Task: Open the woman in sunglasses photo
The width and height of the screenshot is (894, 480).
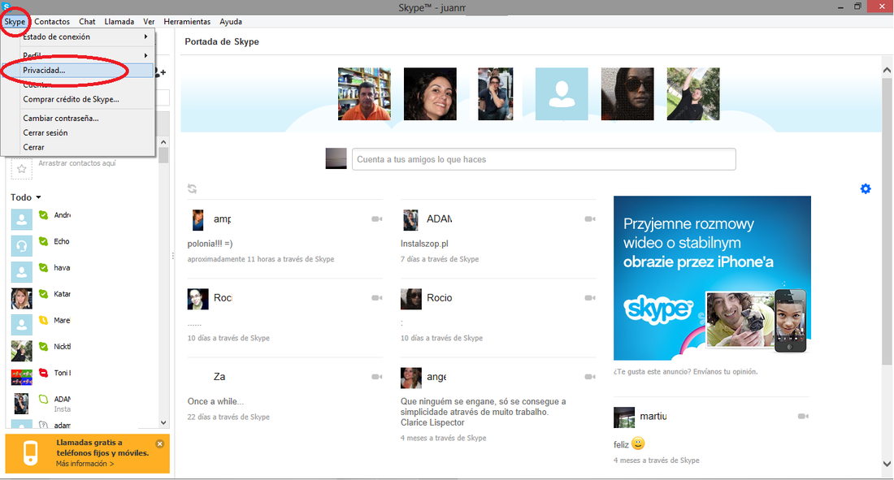Action: tap(627, 94)
